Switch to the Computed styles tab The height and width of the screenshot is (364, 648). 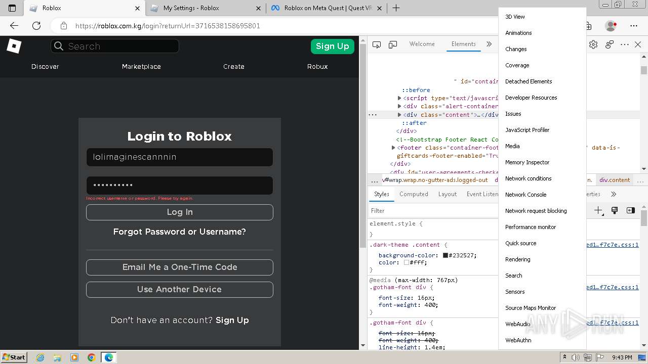[x=414, y=194]
